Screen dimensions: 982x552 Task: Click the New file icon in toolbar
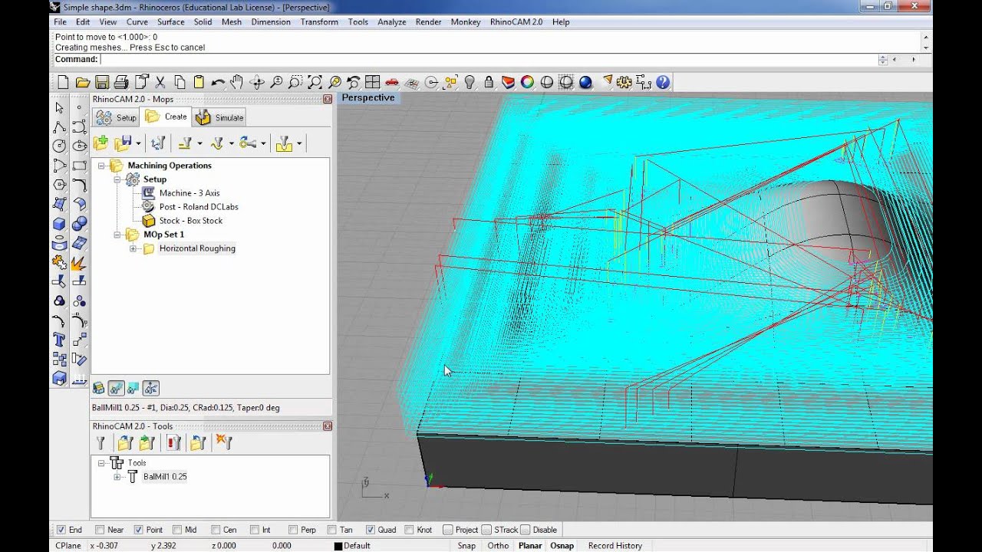coord(63,82)
